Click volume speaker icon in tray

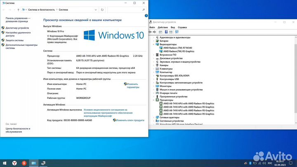pyautogui.click(x=264, y=163)
